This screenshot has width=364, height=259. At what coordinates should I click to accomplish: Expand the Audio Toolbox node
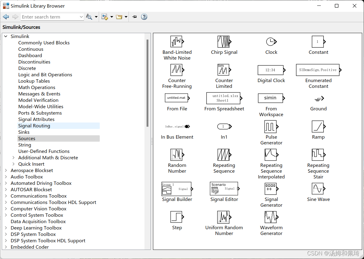click(x=6, y=177)
